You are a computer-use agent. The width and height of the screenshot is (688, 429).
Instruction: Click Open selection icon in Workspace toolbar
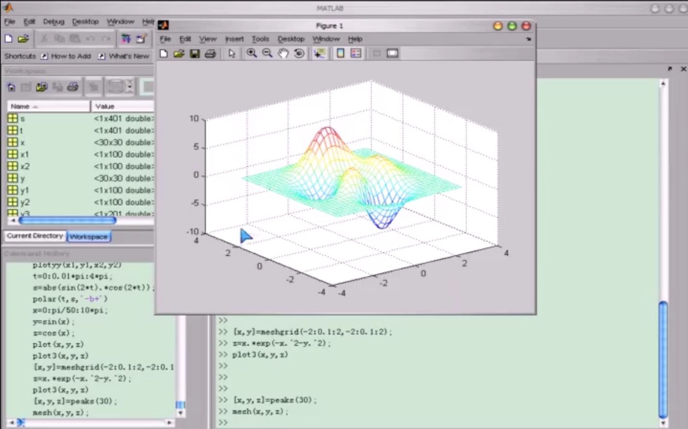[26, 87]
